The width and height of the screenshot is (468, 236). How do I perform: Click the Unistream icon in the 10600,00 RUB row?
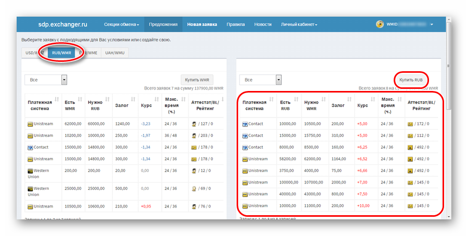30,206
